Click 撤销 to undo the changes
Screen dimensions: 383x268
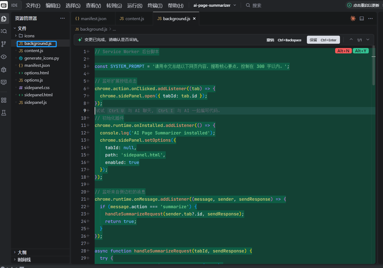pyautogui.click(x=270, y=40)
